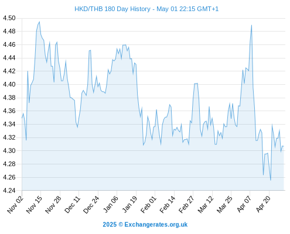
Task: Click the 4.50 y-axis value label
Action: click(x=9, y=18)
